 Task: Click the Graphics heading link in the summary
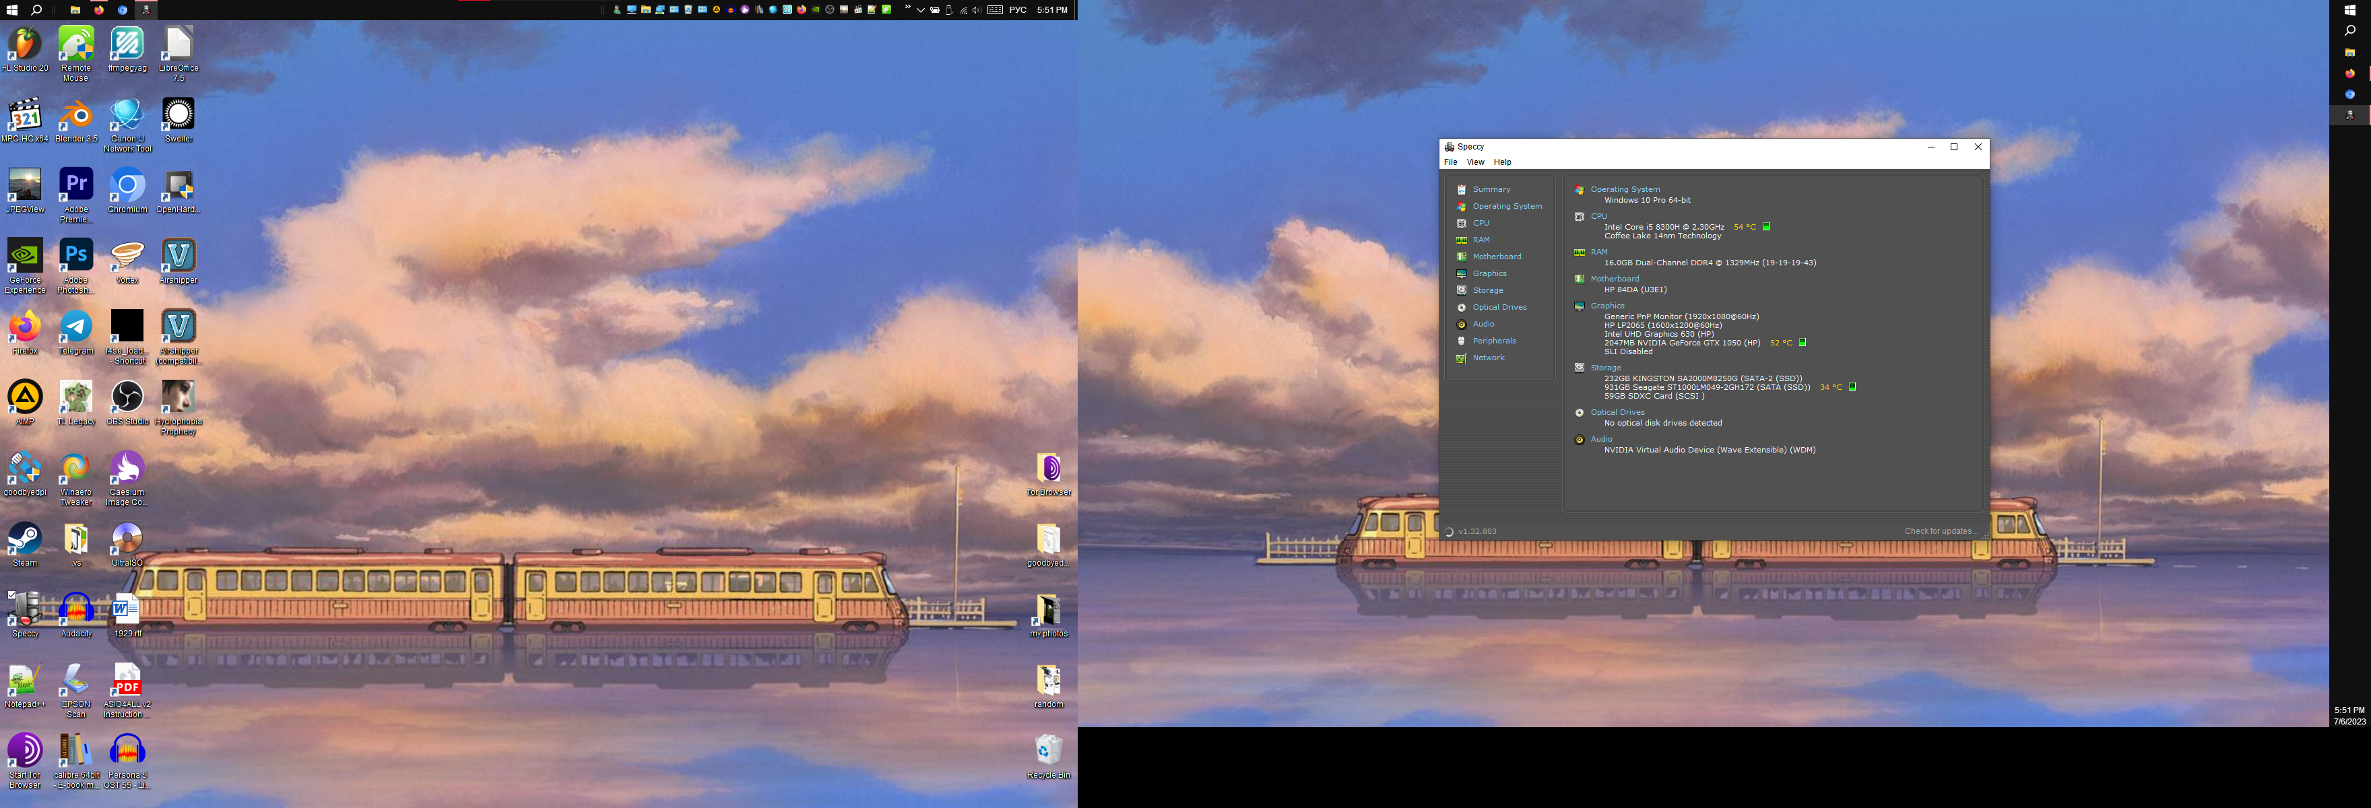click(1607, 306)
